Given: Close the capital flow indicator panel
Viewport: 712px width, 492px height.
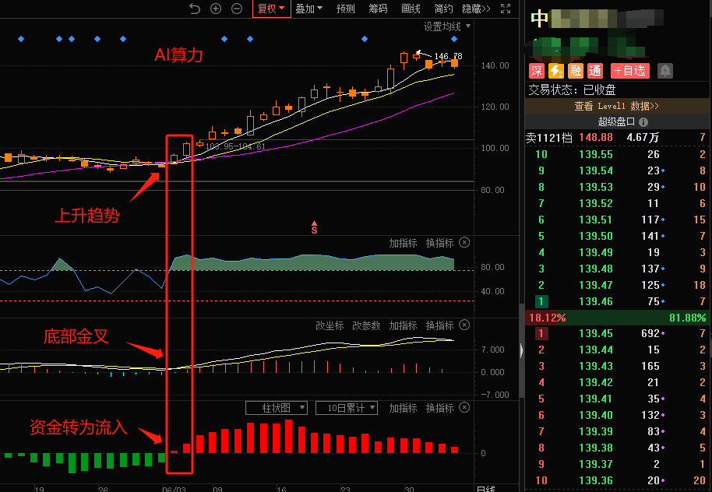Looking at the screenshot, I should point(464,408).
